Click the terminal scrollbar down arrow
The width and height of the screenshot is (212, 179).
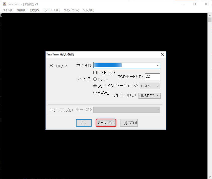[209, 177]
